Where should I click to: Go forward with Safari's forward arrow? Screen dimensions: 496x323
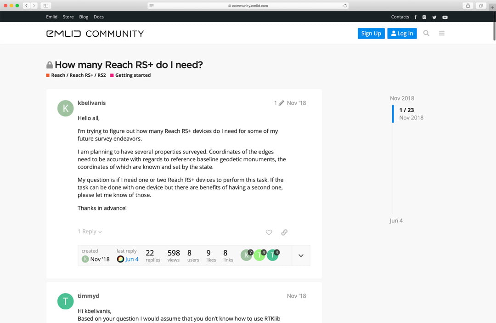(x=34, y=6)
